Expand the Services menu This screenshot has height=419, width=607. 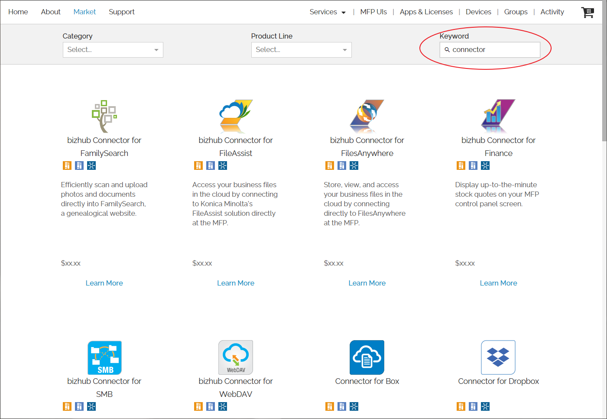click(328, 12)
